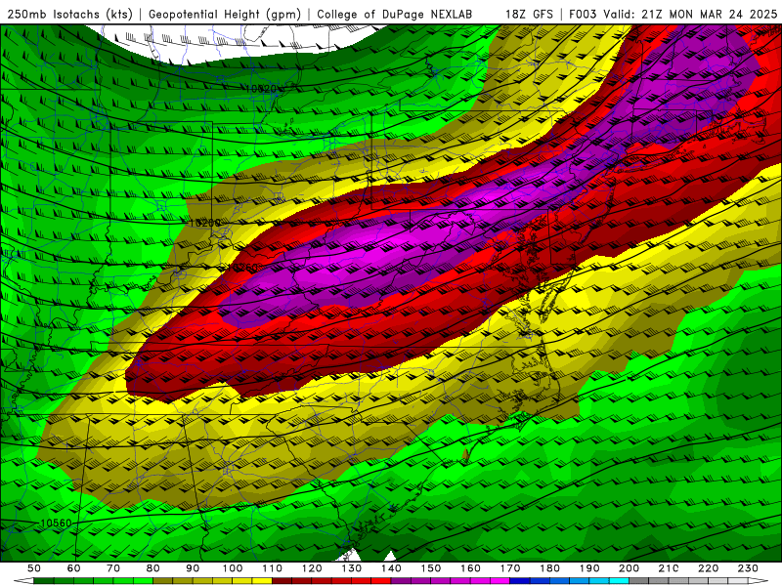
Task: Click the dark blue swatch starting at 170
Action: pyautogui.click(x=520, y=581)
